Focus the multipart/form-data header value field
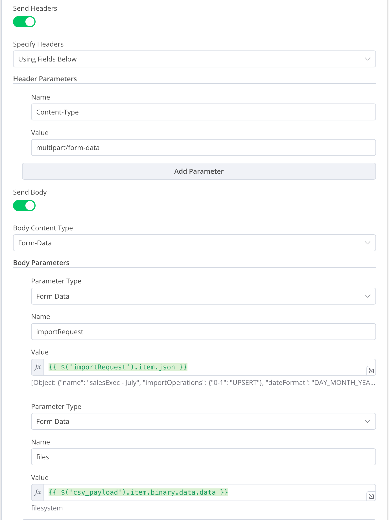The height and width of the screenshot is (520, 389). [203, 147]
